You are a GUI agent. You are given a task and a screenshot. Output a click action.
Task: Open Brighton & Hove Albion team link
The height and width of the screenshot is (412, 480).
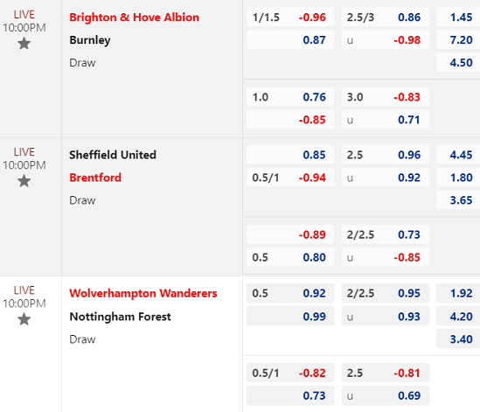coord(134,17)
